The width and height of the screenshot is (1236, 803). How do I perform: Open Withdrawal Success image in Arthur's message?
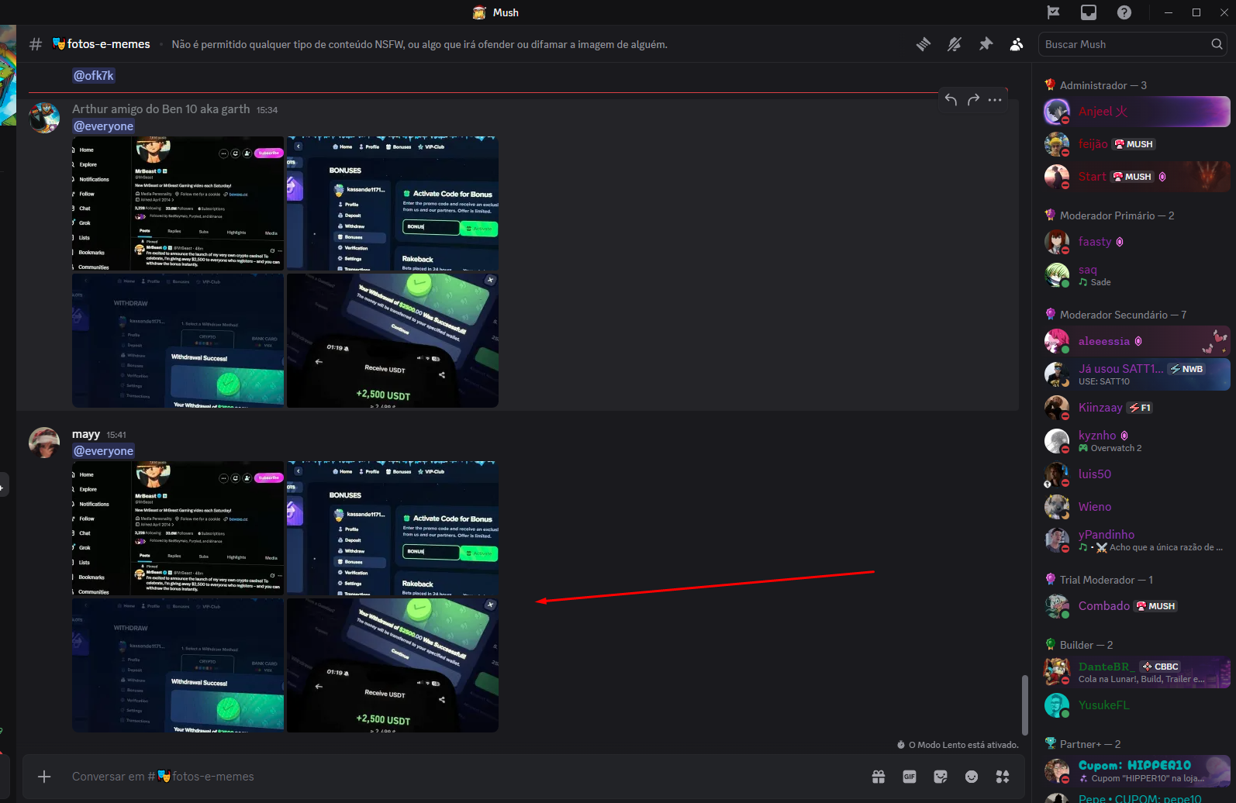point(178,340)
